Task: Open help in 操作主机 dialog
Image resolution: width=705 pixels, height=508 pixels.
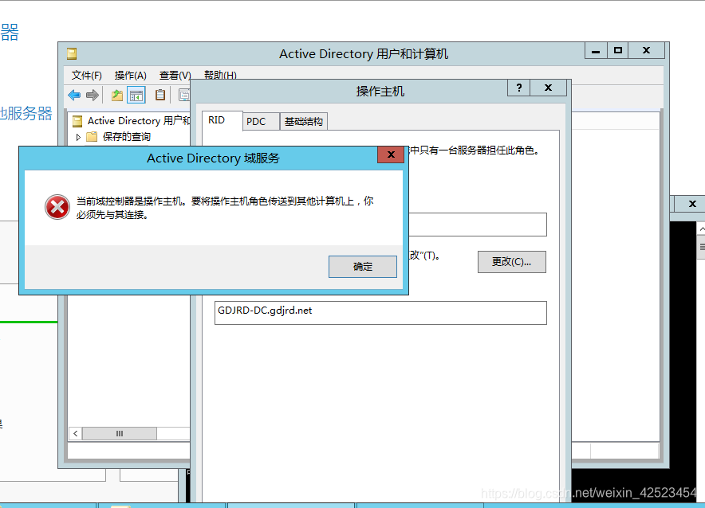Action: click(519, 88)
